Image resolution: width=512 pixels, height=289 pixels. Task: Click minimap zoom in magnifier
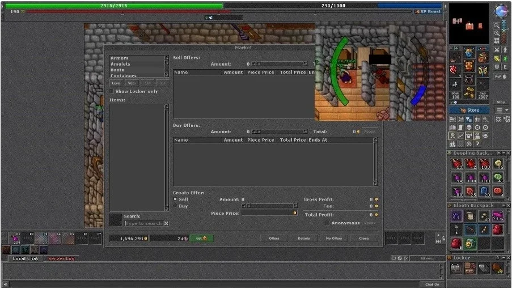(497, 33)
